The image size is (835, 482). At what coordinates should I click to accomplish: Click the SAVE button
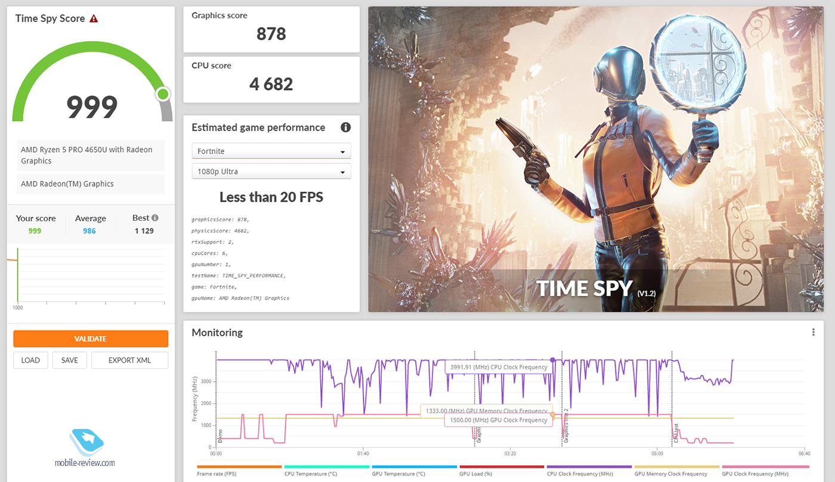point(70,360)
